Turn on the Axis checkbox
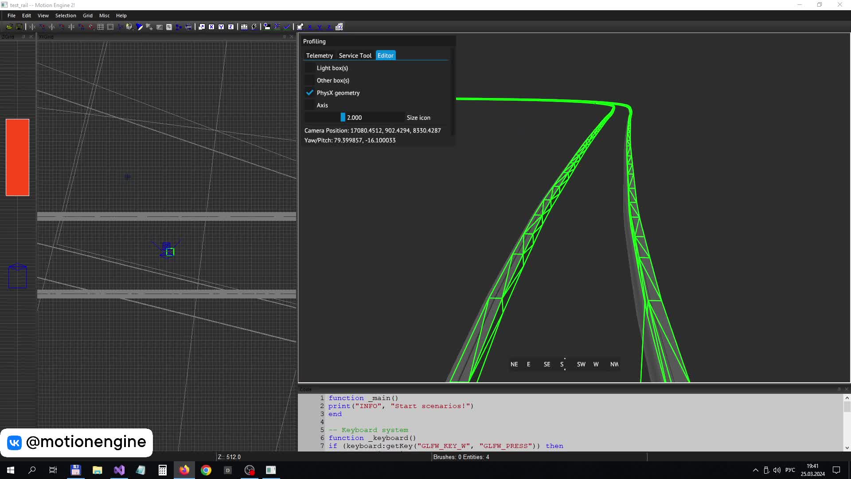Screen dimensions: 851x479 [x=310, y=105]
